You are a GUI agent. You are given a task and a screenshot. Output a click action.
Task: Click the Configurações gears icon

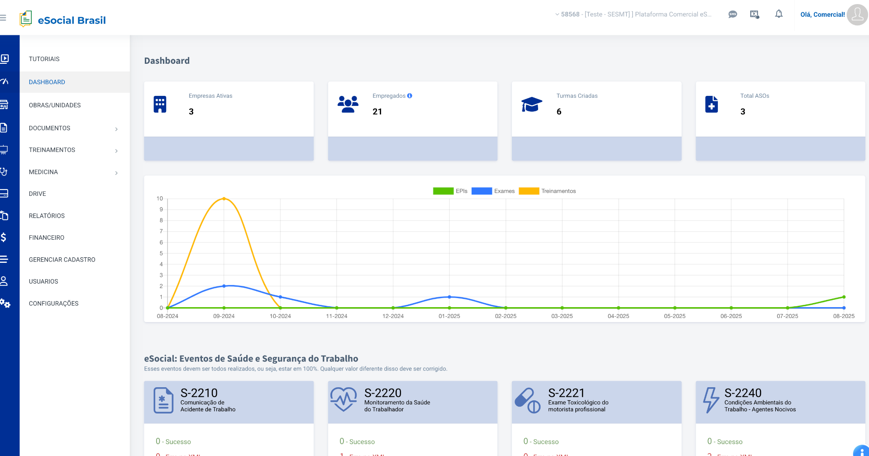[6, 304]
